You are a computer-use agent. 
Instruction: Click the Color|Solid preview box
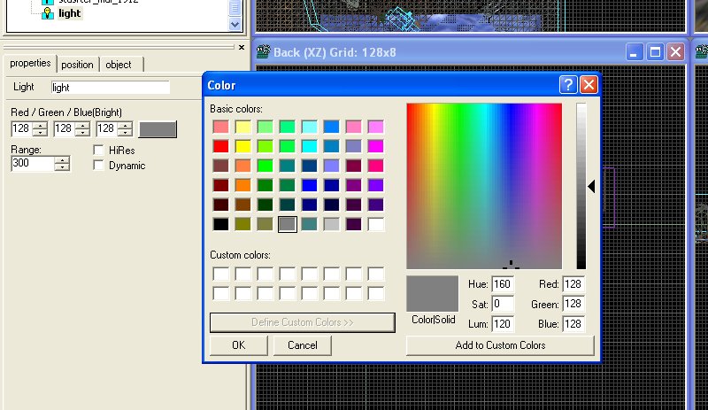coord(433,294)
